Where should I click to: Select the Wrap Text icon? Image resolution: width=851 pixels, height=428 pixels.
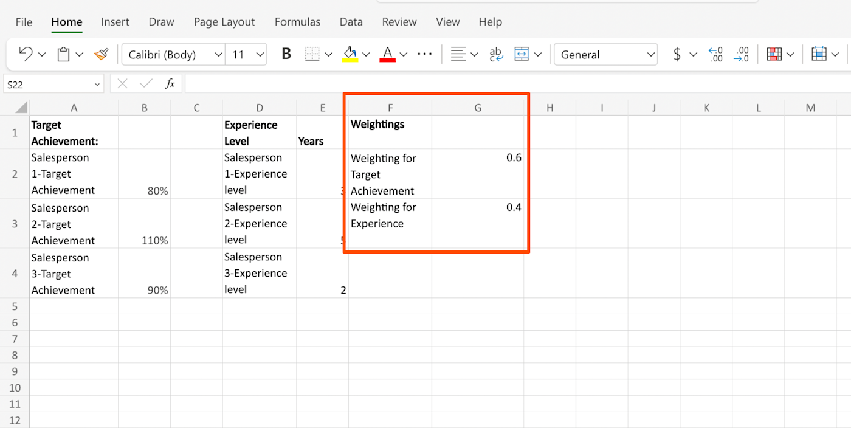pyautogui.click(x=495, y=53)
